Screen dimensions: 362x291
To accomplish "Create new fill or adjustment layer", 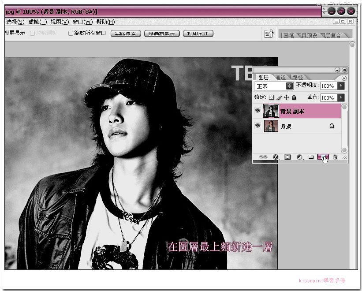I will click(300, 157).
